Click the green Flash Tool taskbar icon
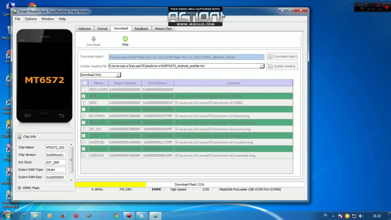391x220 pixels. coord(155,216)
